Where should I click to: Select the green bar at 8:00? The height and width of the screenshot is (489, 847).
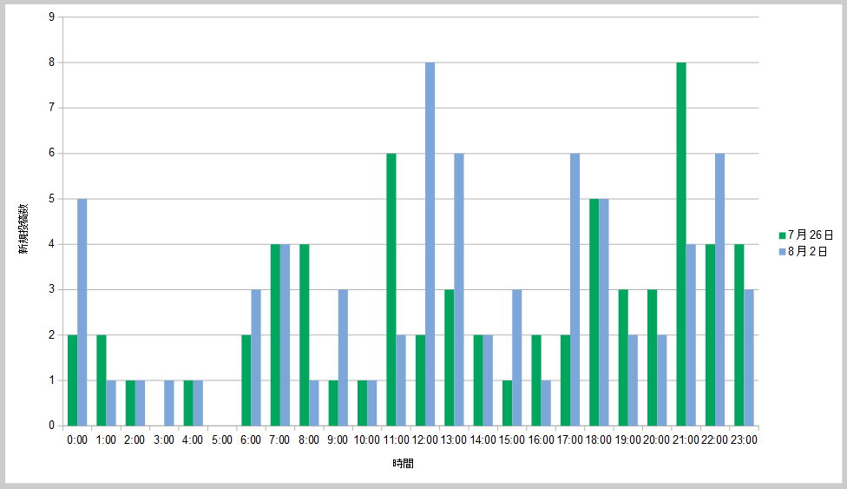click(x=305, y=335)
